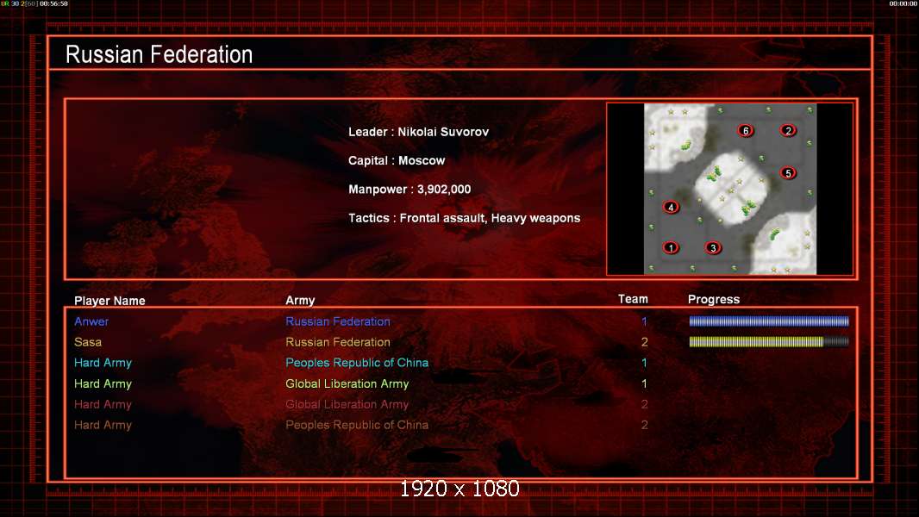Pick start position marker 6 on the minimap

pyautogui.click(x=746, y=131)
